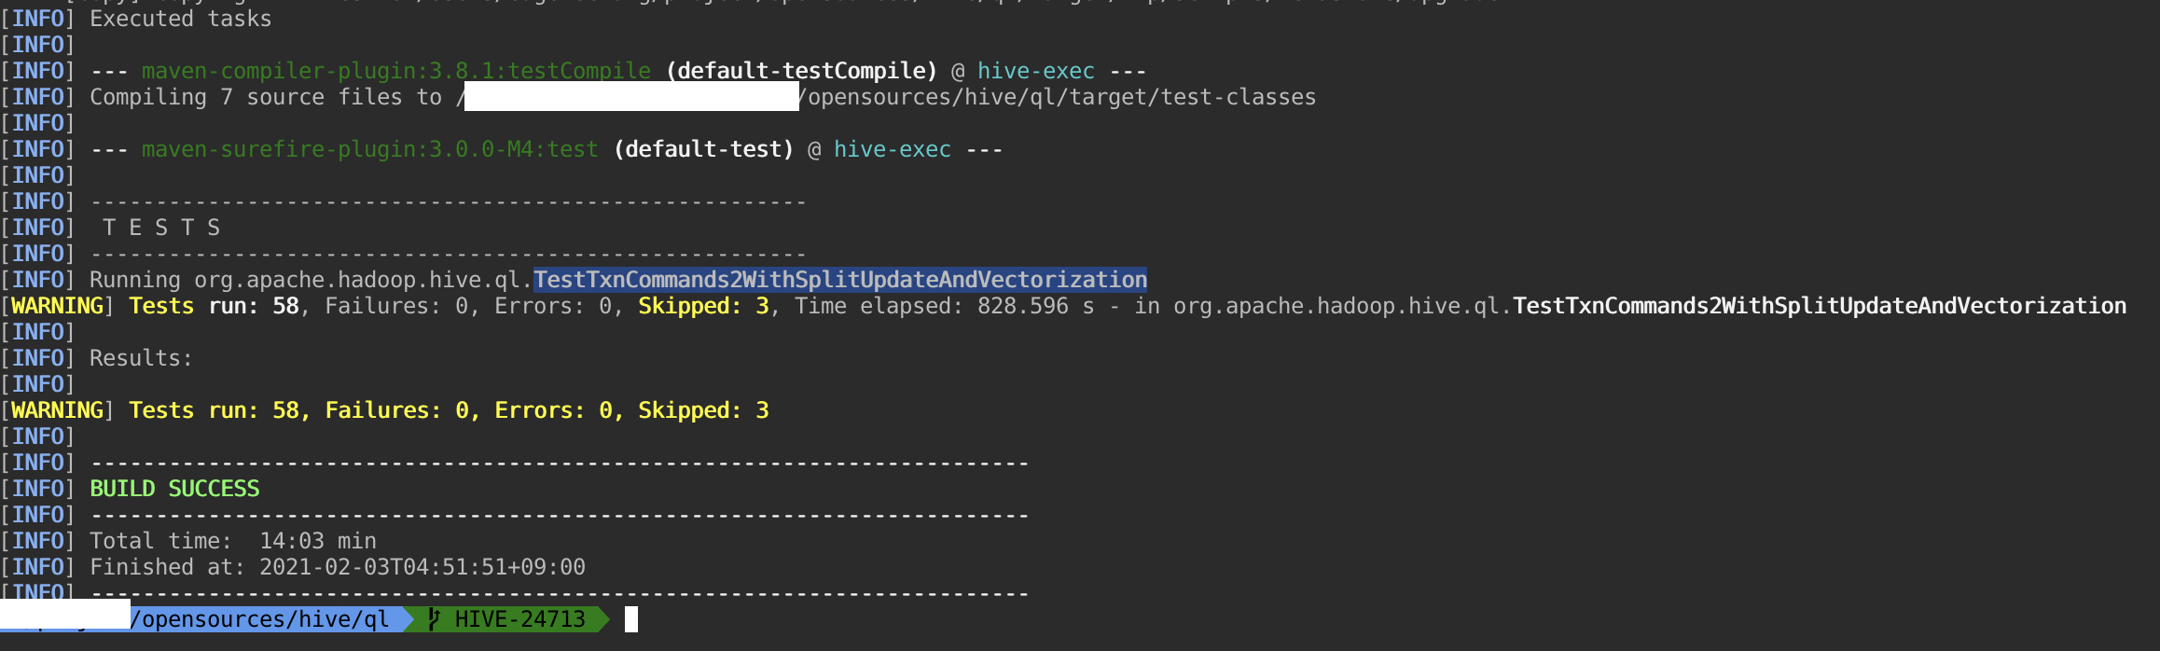Click the 'Results:' line
The width and height of the screenshot is (2160, 651).
tap(141, 358)
